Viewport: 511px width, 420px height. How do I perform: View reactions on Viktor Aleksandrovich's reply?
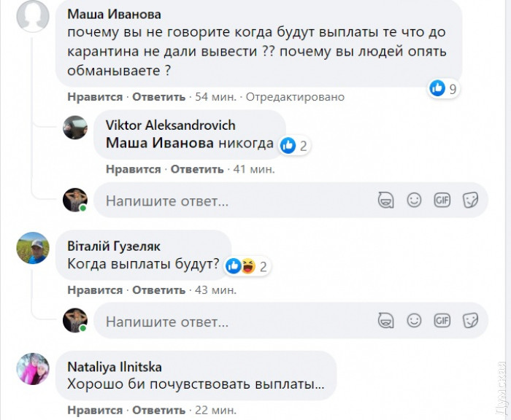(x=294, y=145)
